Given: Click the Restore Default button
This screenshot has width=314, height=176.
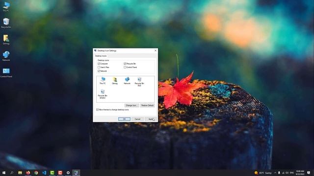Looking at the screenshot, I should click(x=147, y=106).
